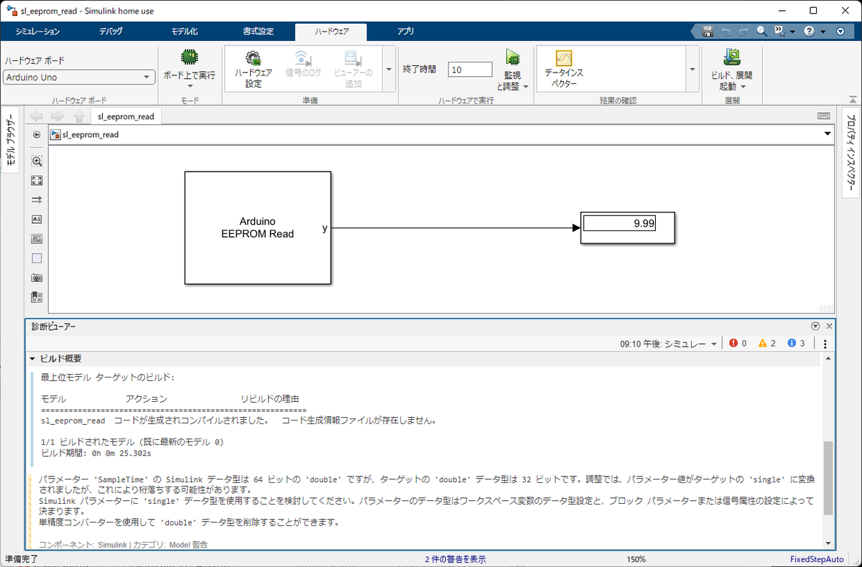Select the Annotation text tool
The height and width of the screenshot is (567, 862).
point(37,220)
